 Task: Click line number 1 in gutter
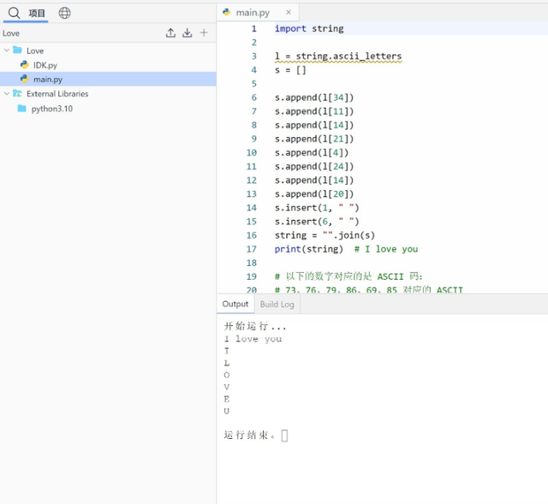point(253,28)
